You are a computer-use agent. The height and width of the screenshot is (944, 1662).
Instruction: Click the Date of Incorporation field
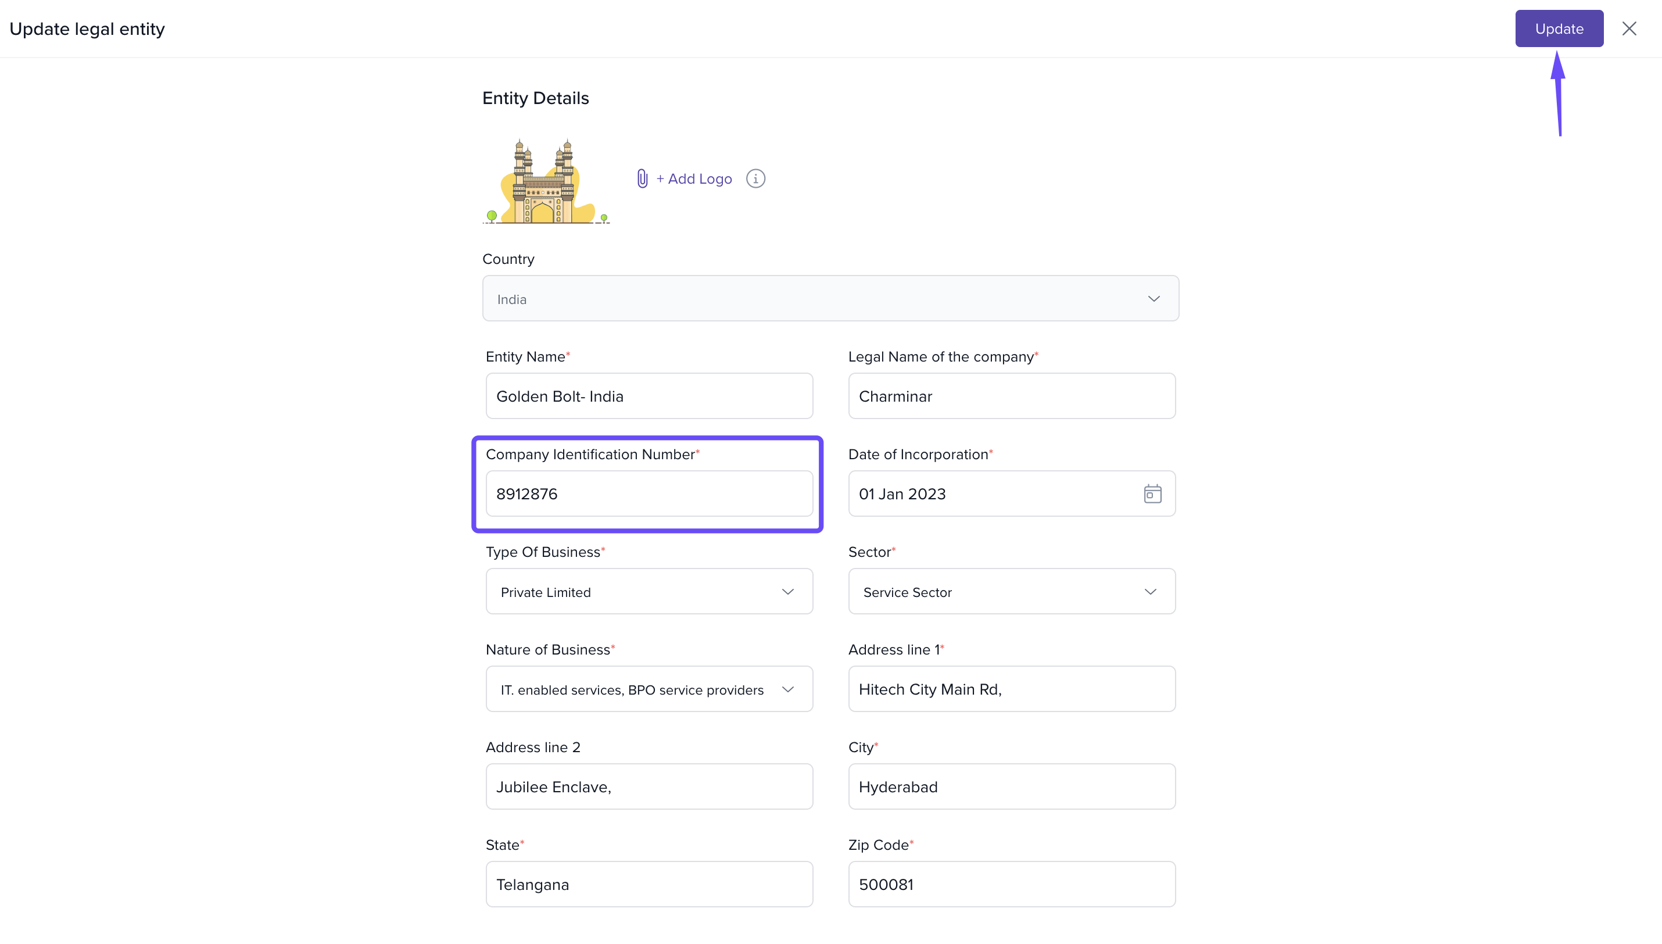[991, 494]
